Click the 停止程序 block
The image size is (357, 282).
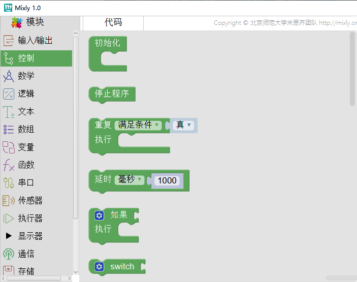[112, 94]
